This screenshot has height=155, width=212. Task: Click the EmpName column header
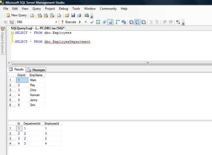coord(36,75)
